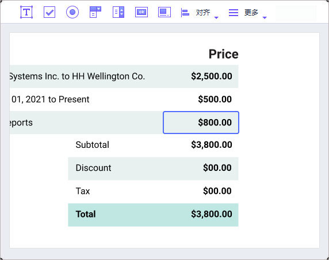Click the Discount row label
The height and width of the screenshot is (260, 329).
pyautogui.click(x=93, y=168)
